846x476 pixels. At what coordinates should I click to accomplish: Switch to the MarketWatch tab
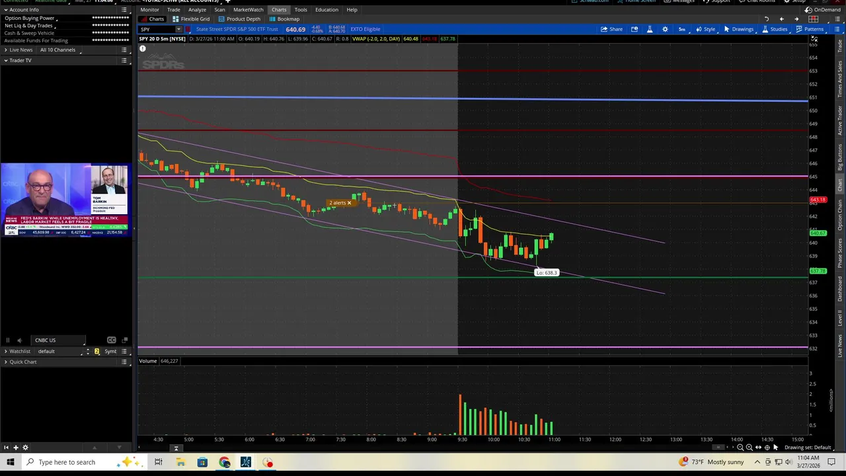(248, 10)
